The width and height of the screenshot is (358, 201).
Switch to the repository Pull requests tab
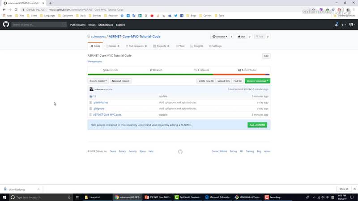point(136,46)
